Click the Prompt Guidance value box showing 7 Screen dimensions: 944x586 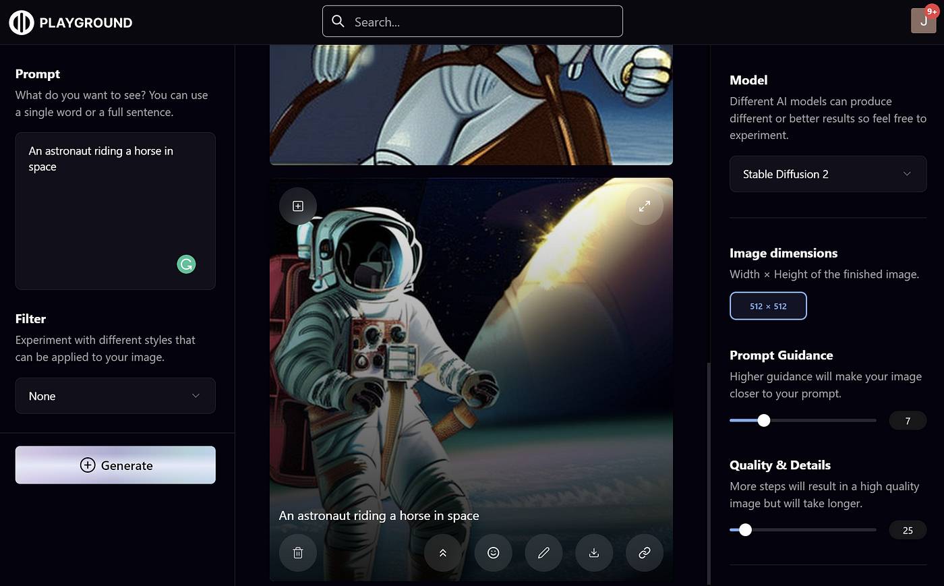click(x=907, y=421)
